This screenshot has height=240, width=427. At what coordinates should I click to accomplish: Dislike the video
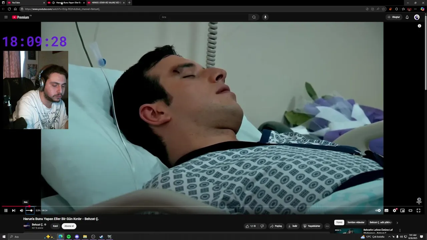pos(262,226)
